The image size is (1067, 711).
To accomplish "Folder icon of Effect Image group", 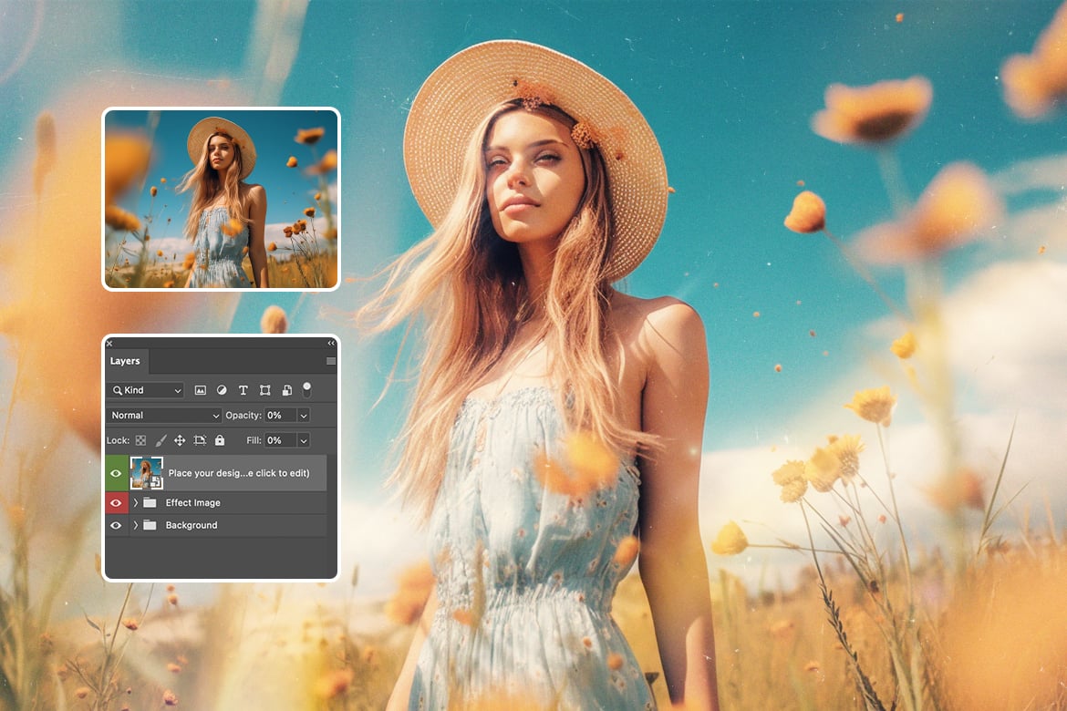I will click(150, 503).
